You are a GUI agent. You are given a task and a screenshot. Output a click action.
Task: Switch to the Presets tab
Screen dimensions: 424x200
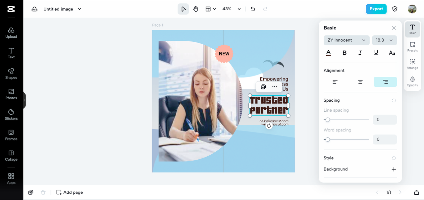[x=412, y=47]
